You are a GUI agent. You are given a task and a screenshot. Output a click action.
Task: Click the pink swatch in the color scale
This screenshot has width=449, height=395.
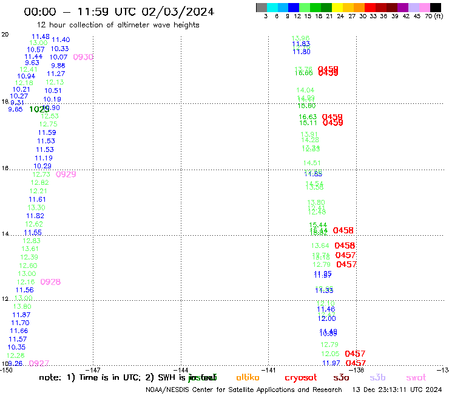(425, 7)
